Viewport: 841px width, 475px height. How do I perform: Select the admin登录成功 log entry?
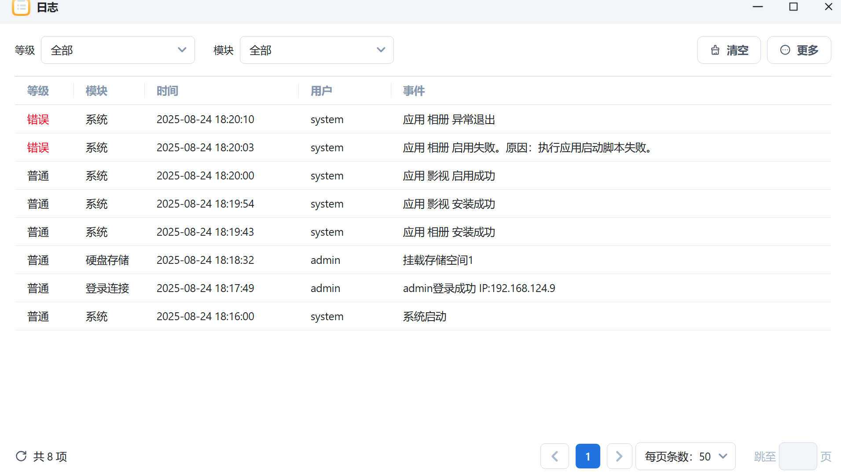[479, 288]
